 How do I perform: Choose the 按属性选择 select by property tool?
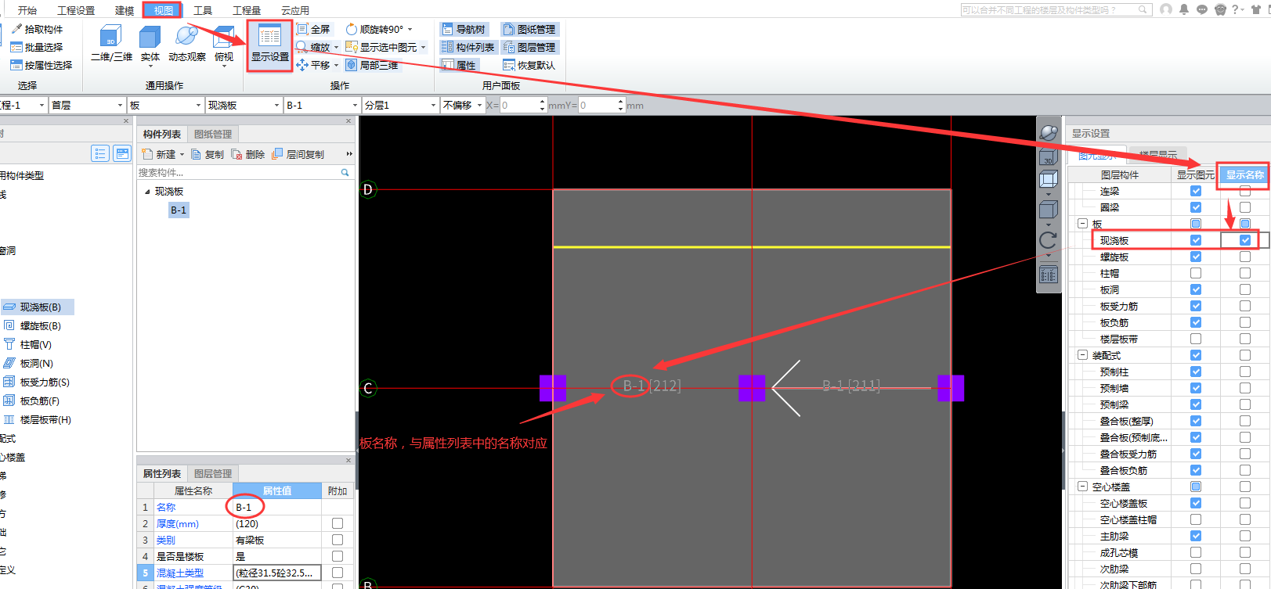pos(42,65)
